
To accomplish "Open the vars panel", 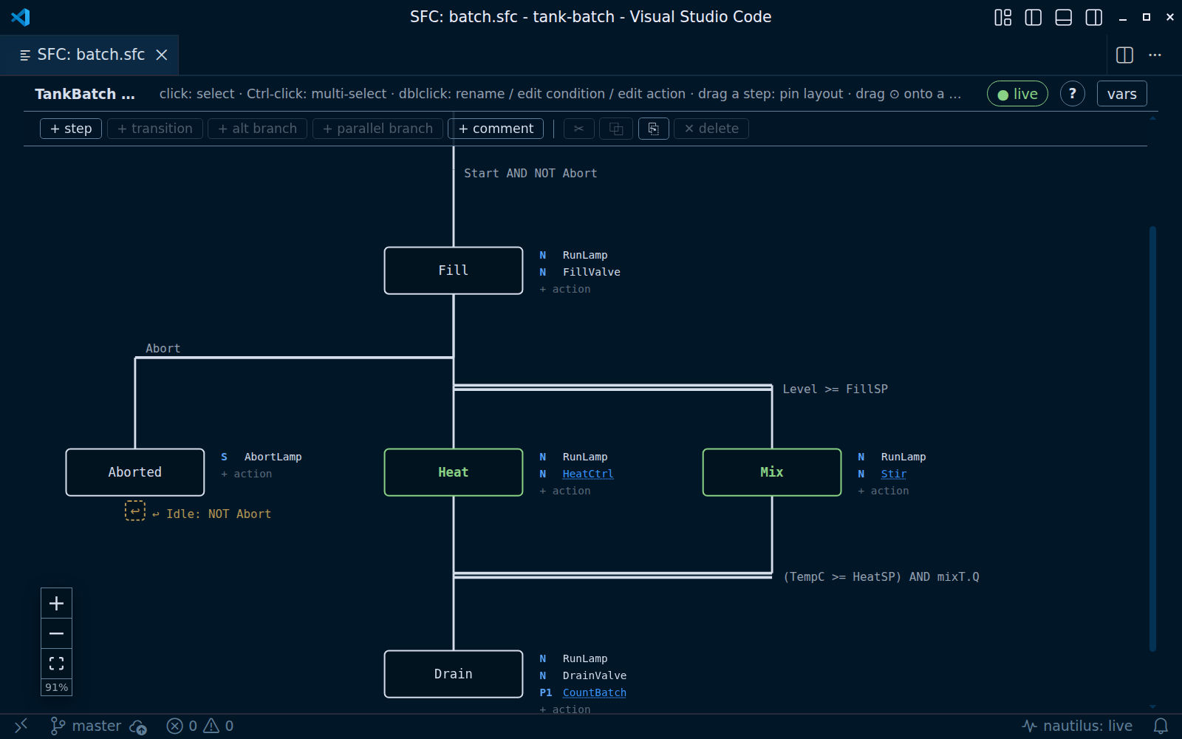I will pos(1121,94).
